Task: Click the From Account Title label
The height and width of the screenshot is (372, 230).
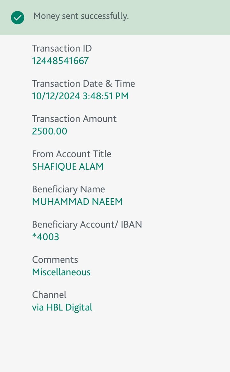Action: (x=72, y=154)
